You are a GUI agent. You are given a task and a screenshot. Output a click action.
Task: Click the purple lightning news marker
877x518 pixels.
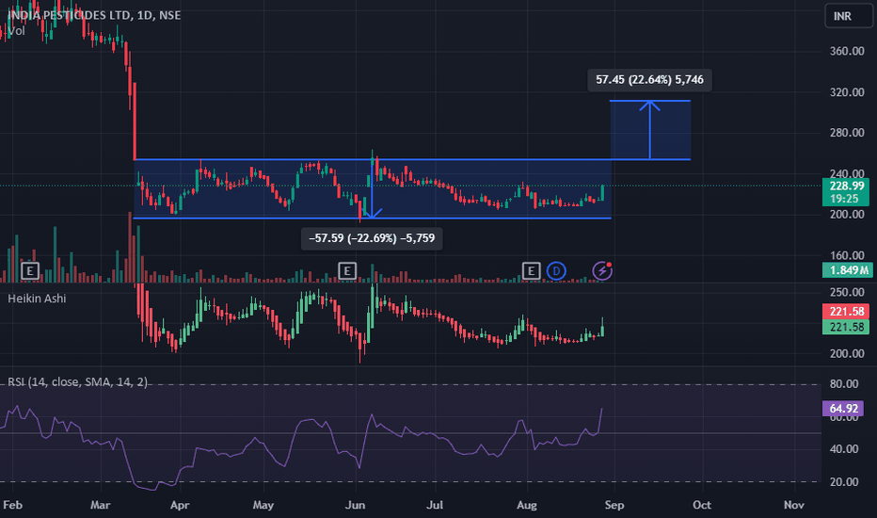click(x=602, y=271)
